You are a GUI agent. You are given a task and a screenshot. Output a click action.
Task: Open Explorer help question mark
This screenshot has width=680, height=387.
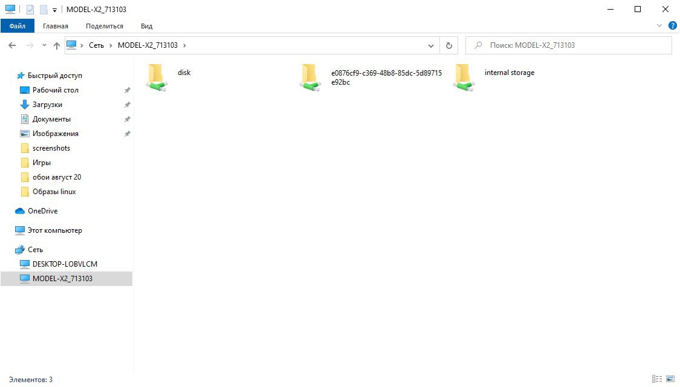(673, 25)
